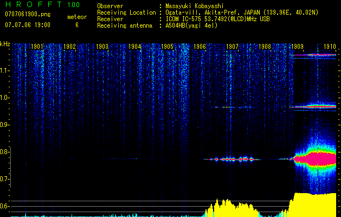
Task: Click the 1.0 kHz axis label
Action: [4, 98]
